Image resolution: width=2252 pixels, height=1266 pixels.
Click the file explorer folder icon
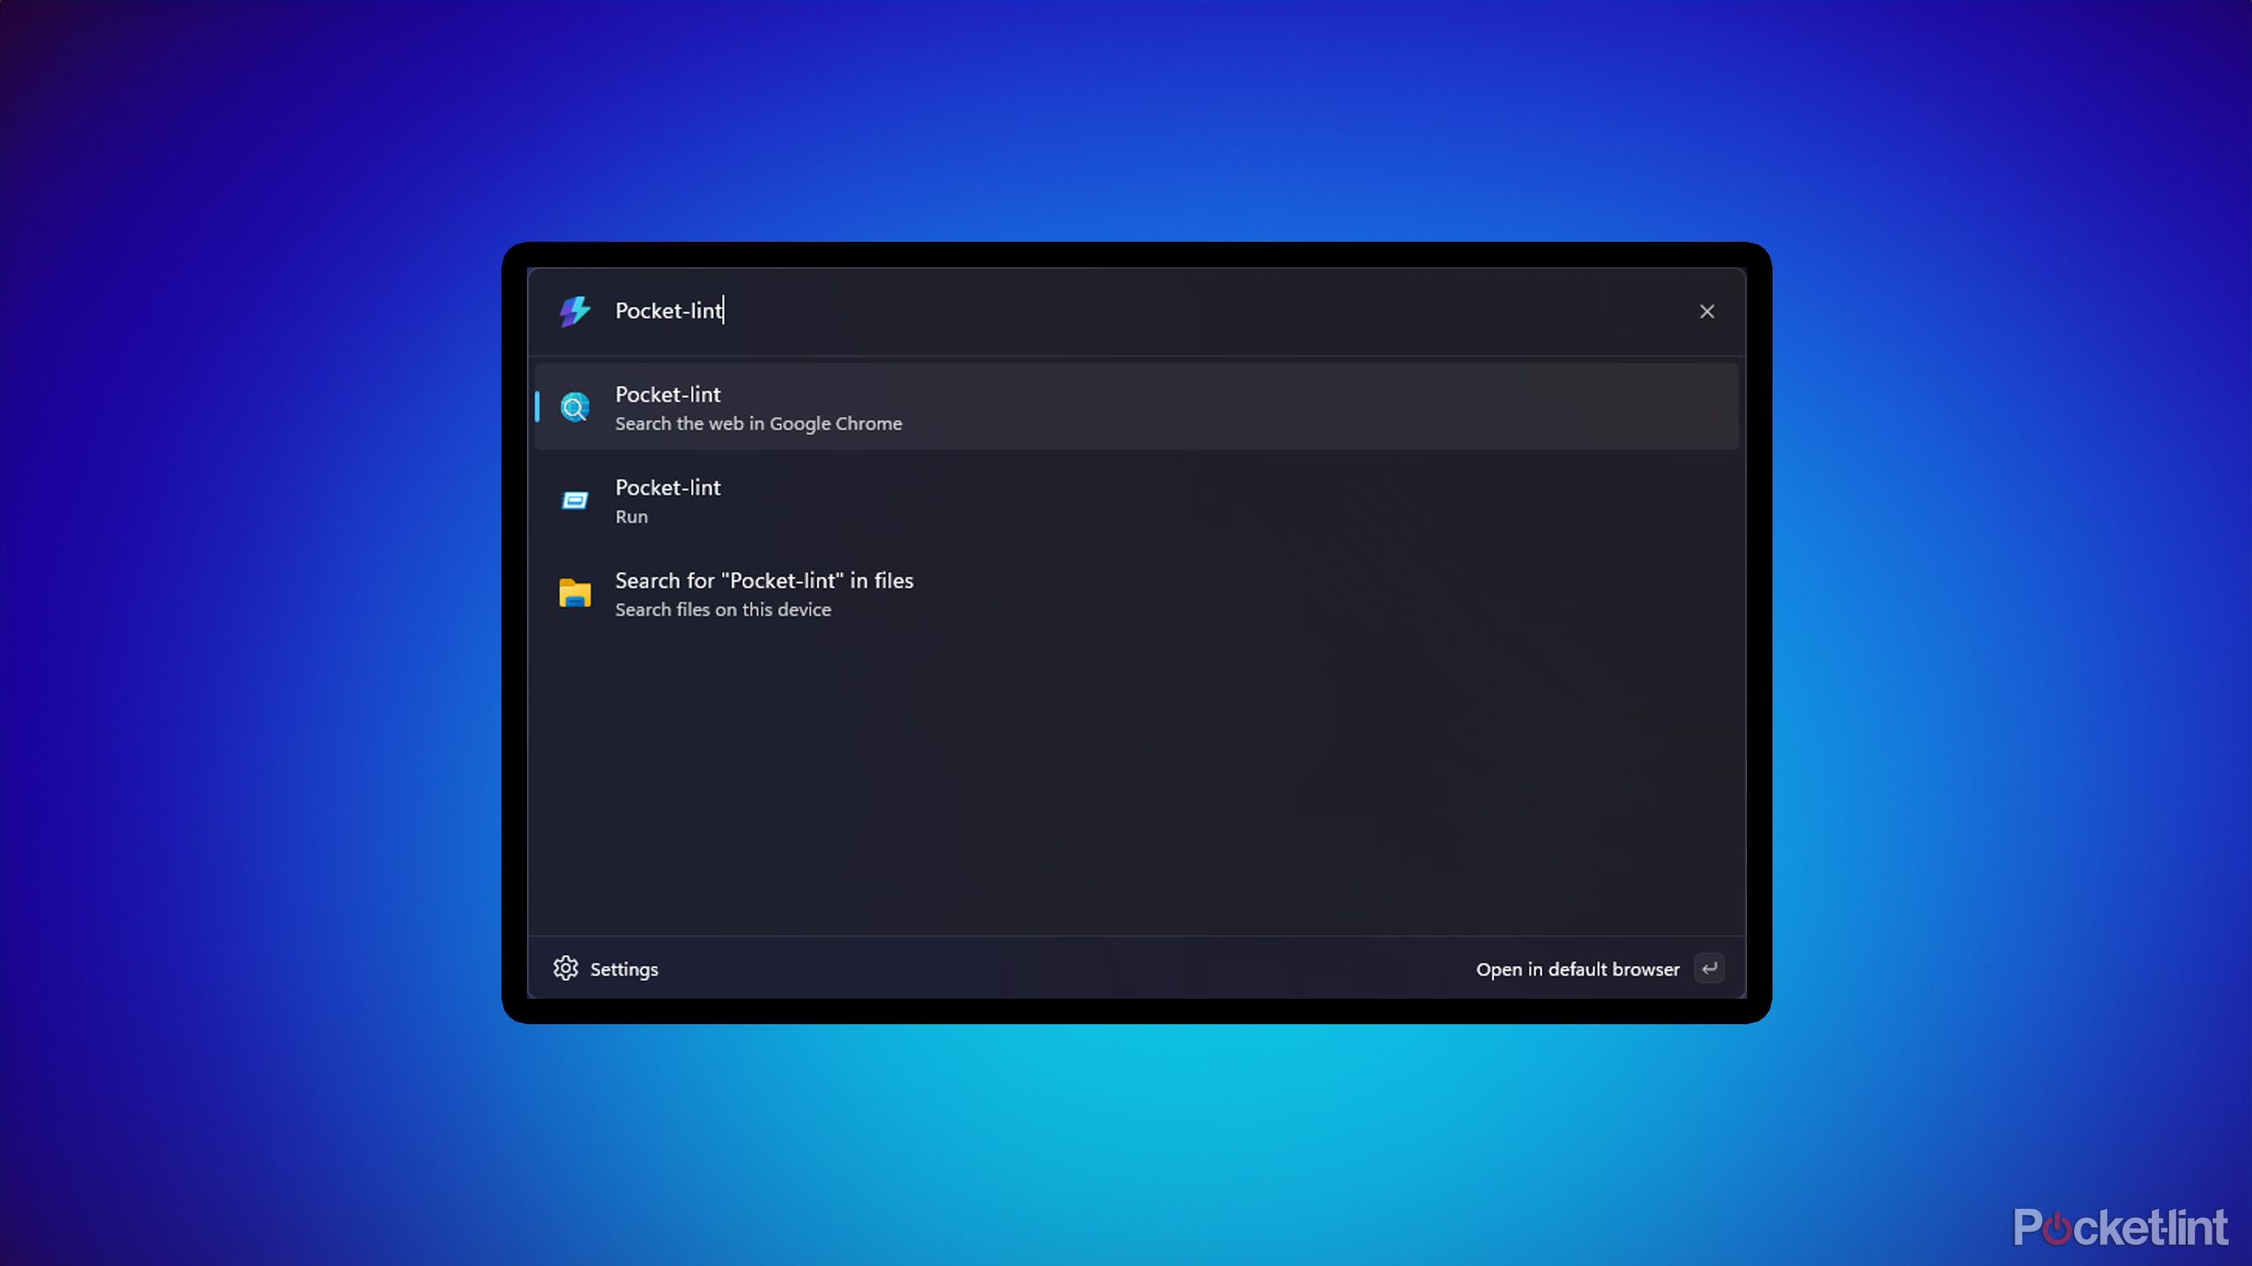[x=574, y=593]
